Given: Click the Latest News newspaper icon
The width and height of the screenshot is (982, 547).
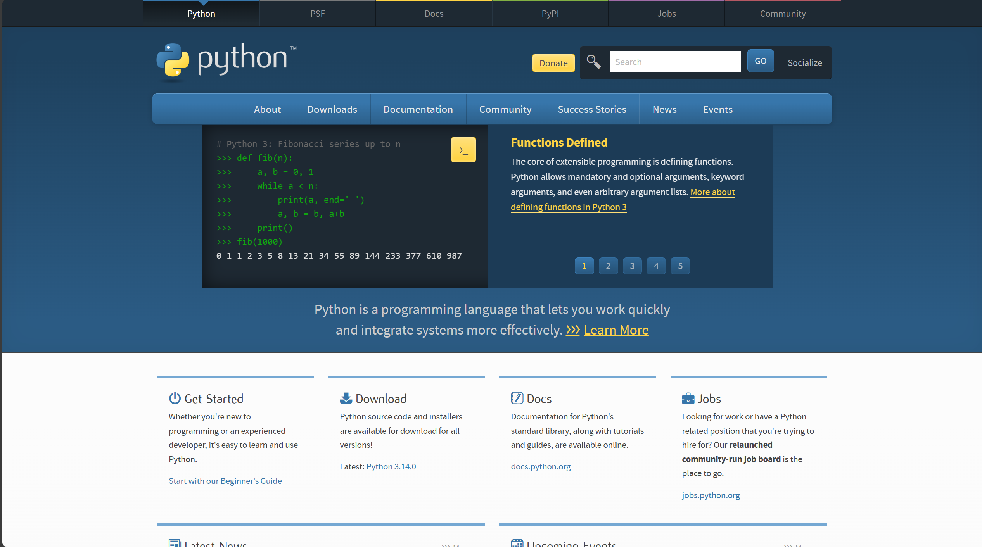Looking at the screenshot, I should [175, 543].
